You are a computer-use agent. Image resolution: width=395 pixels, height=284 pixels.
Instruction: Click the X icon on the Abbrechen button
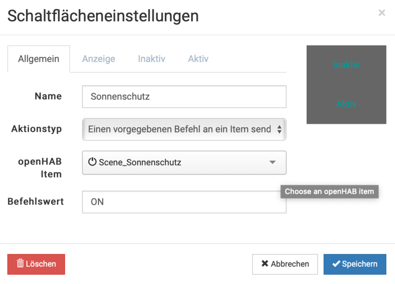coord(265,264)
